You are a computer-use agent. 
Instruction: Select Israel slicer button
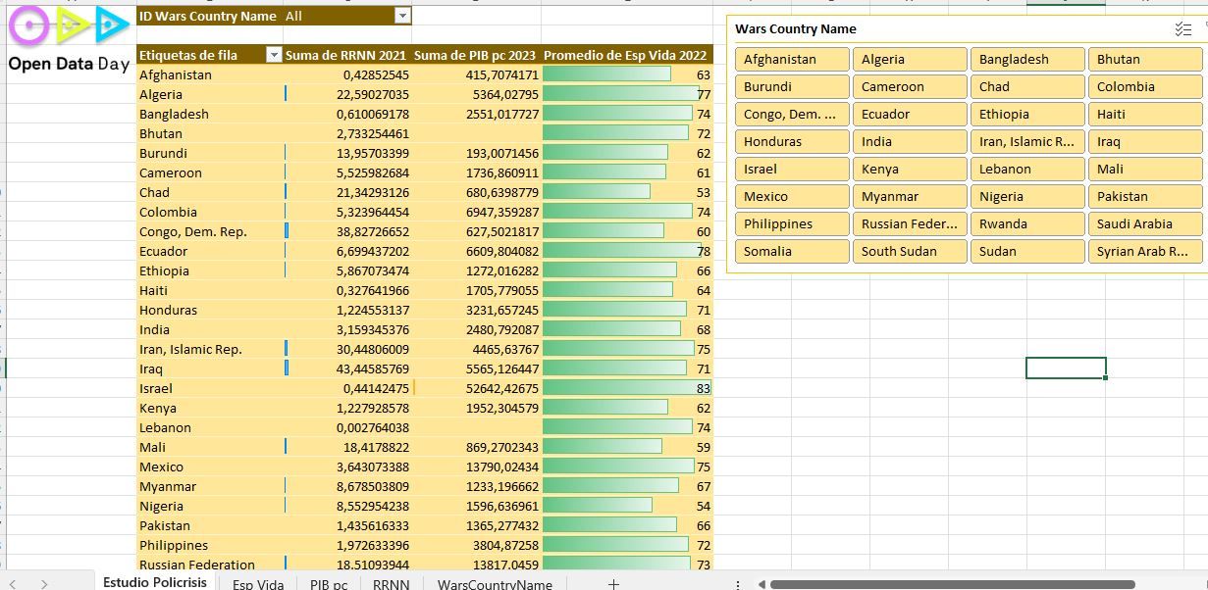pos(792,169)
